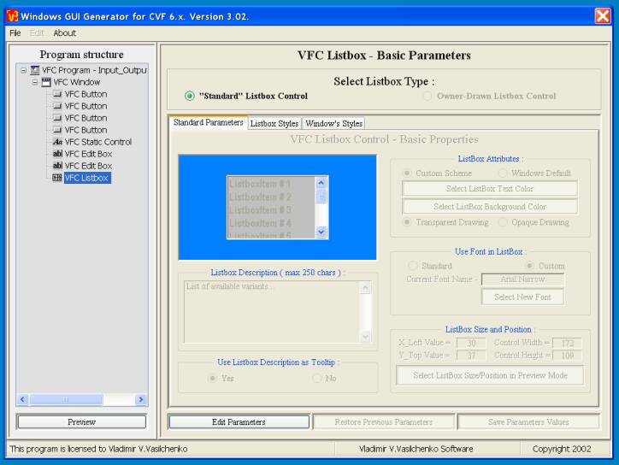Switch to Standard Parameters tab
The width and height of the screenshot is (619, 465).
point(208,123)
